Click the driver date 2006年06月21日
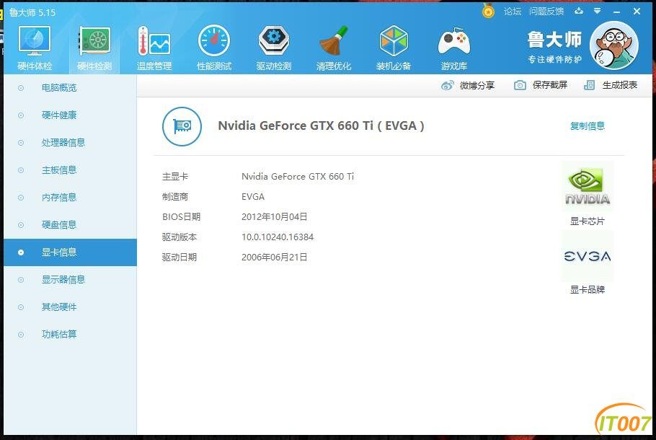The height and width of the screenshot is (440, 656). click(275, 258)
